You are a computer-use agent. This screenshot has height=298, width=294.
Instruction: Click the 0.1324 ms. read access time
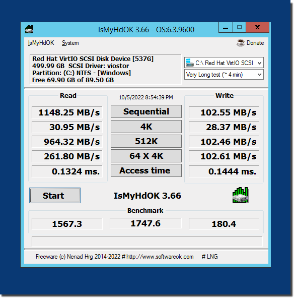click(x=67, y=171)
